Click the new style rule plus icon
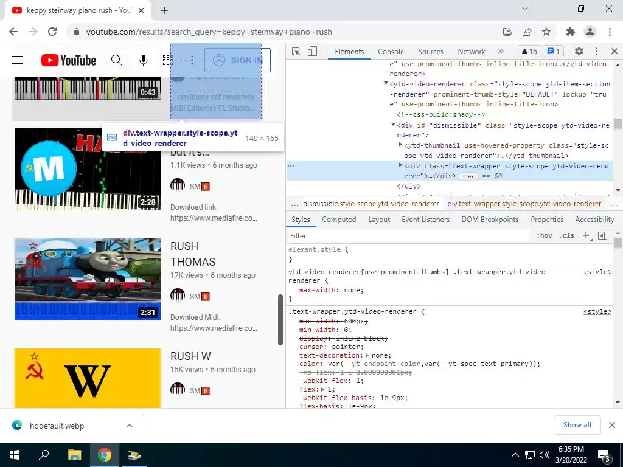The image size is (623, 467). [x=586, y=235]
